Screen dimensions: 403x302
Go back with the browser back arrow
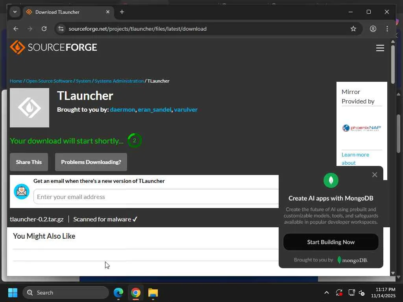[16, 29]
